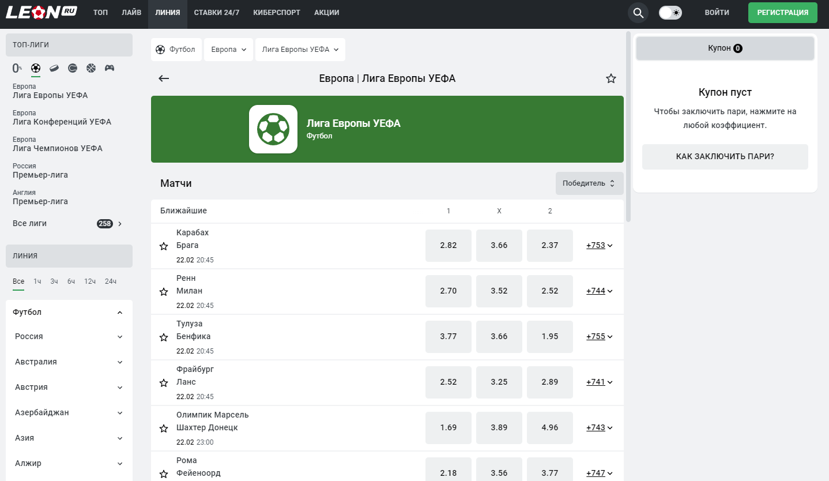Click the green РЕГИСТРАЦИЯ button
This screenshot has width=829, height=481.
783,13
